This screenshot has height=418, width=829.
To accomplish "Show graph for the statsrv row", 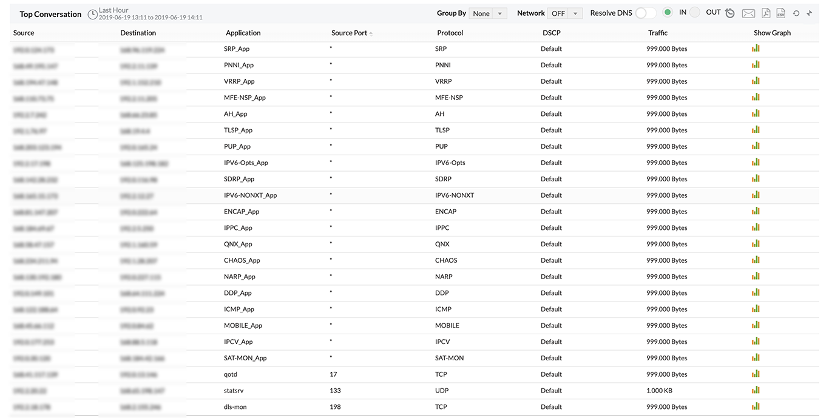I will coord(756,390).
